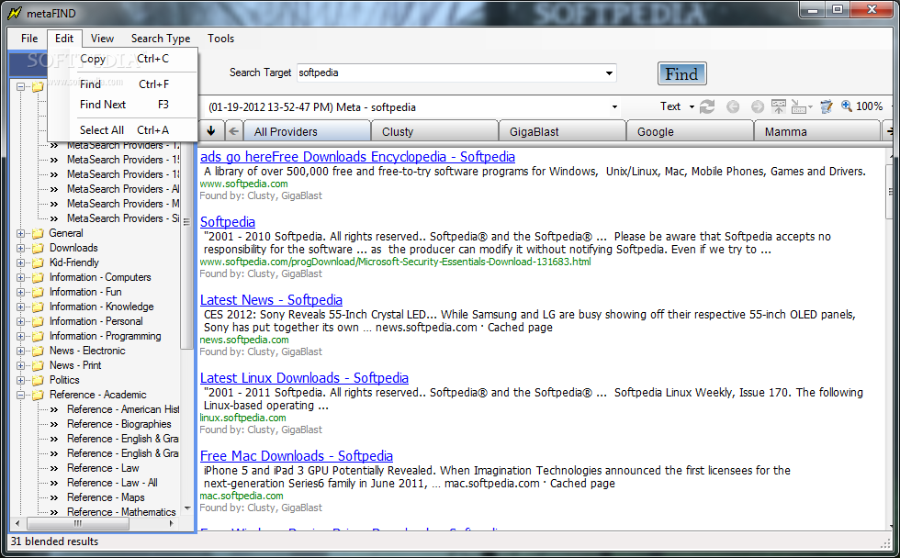Click the magnifier zoom icon
The height and width of the screenshot is (558, 900).
[847, 106]
